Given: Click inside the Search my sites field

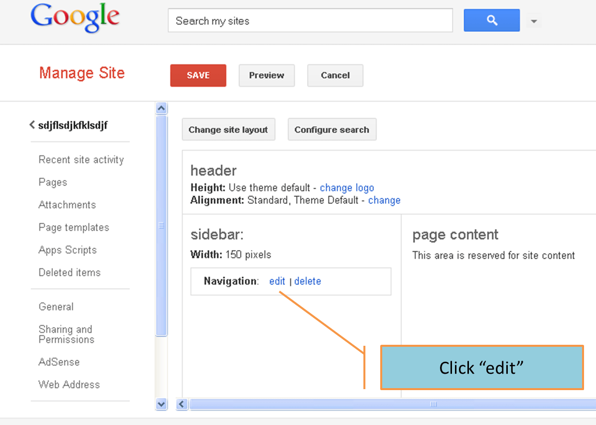Looking at the screenshot, I should 310,20.
